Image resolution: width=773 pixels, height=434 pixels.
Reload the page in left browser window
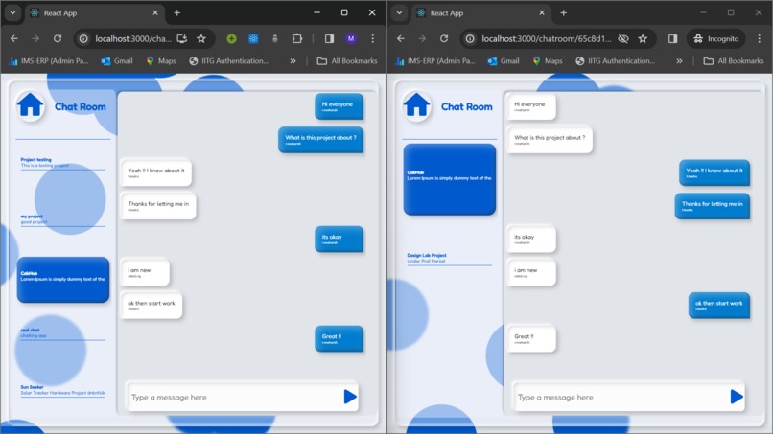pos(58,38)
